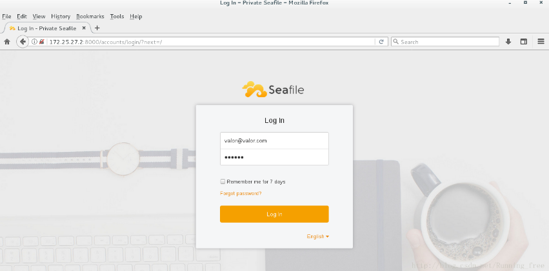Image resolution: width=549 pixels, height=271 pixels.
Task: Click the Seafile logo
Action: click(273, 89)
